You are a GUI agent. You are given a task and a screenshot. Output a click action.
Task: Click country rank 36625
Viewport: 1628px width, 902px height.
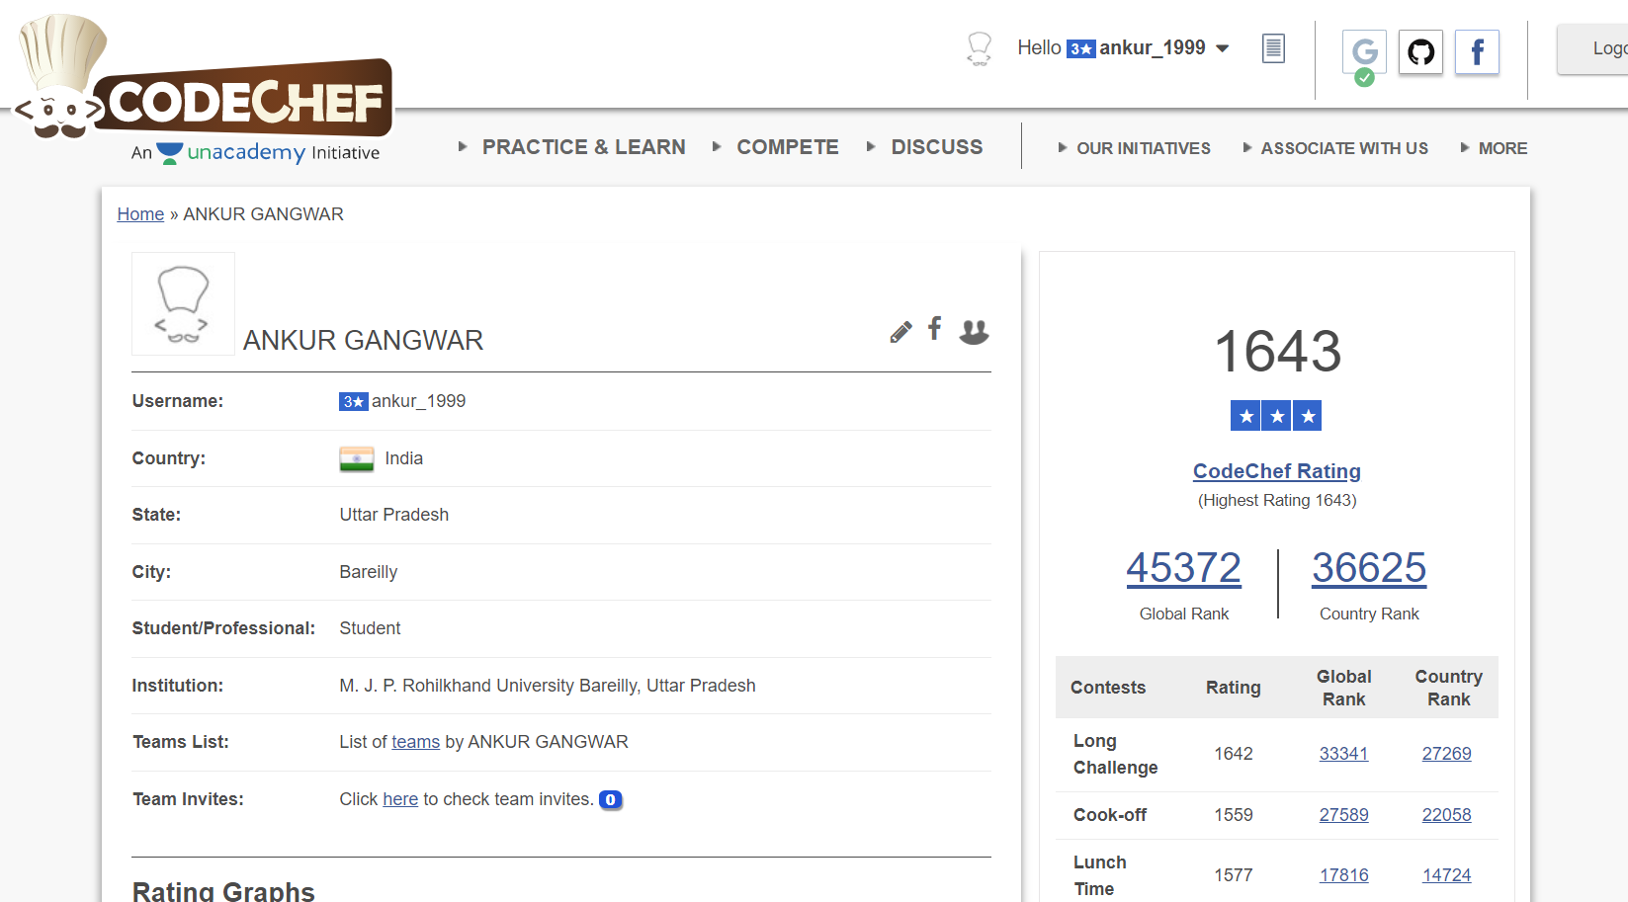[x=1369, y=568]
